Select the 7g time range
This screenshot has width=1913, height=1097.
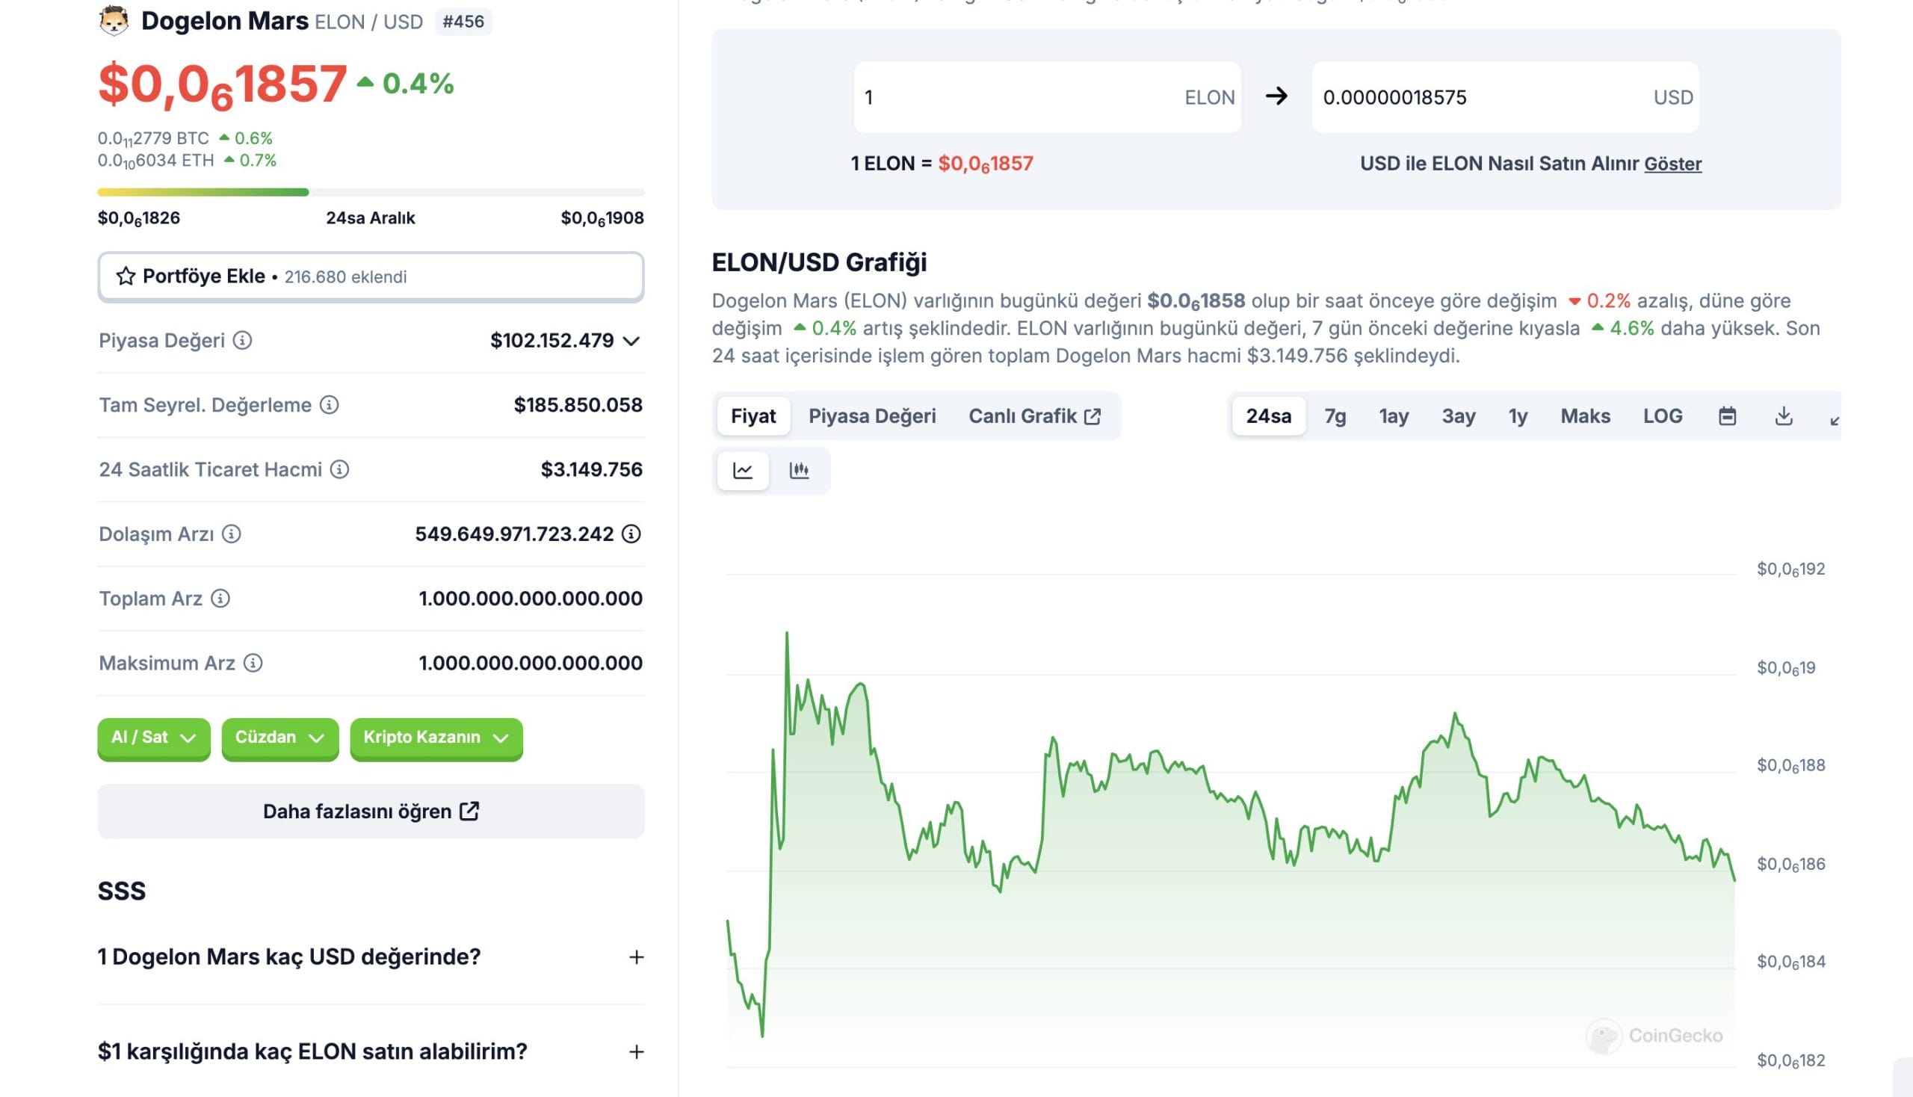pos(1335,416)
